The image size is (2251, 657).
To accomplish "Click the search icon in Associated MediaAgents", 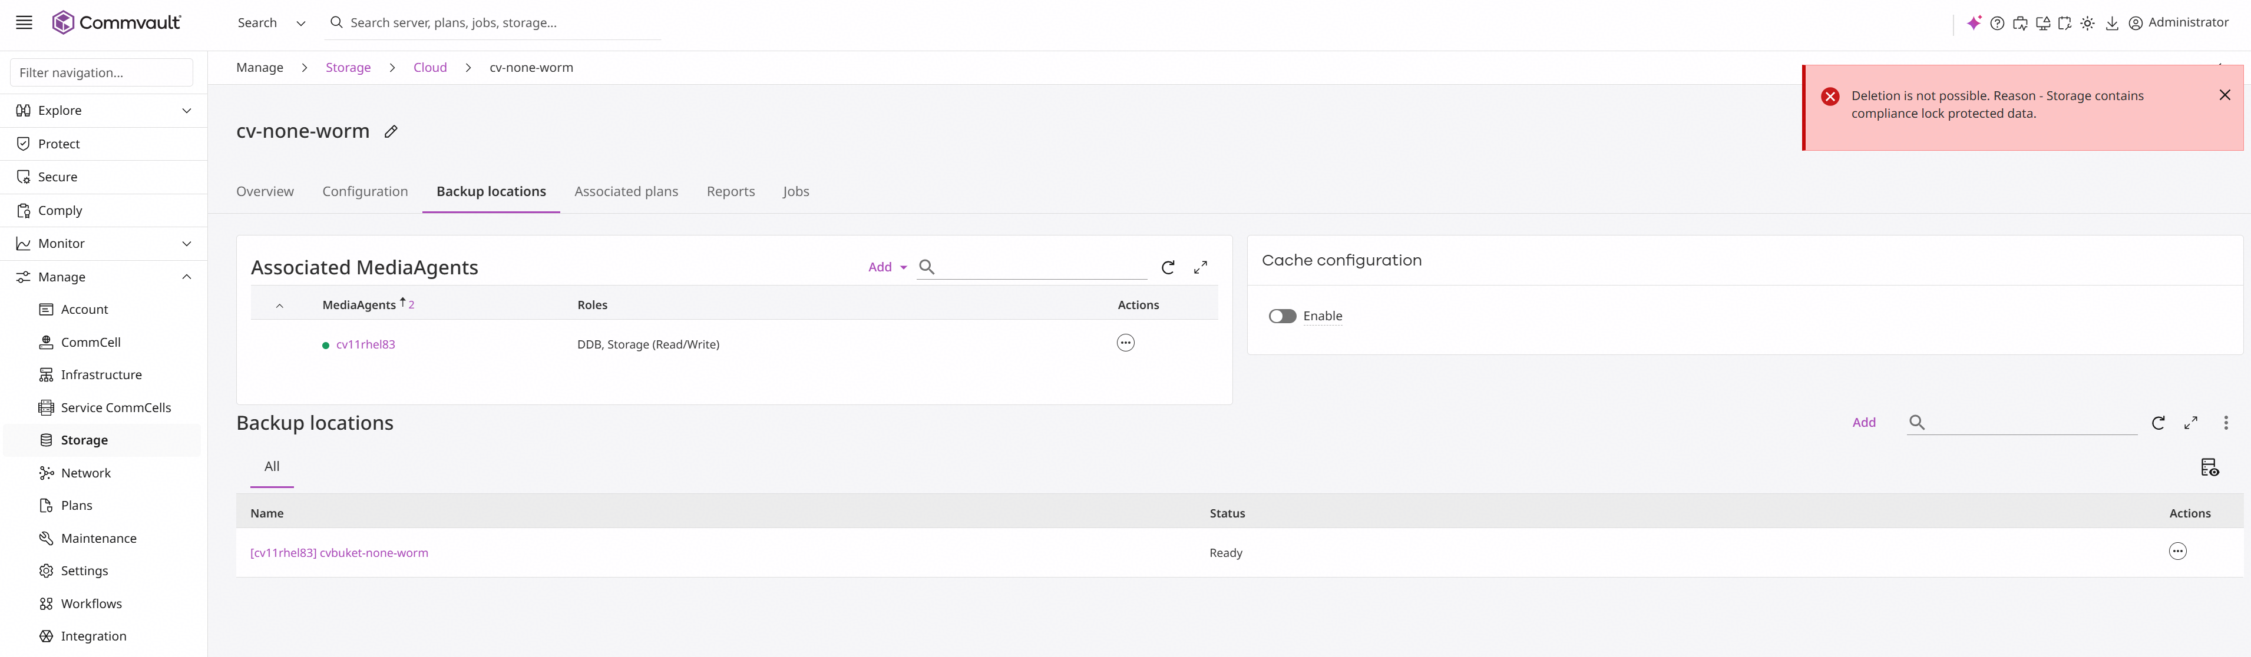I will pyautogui.click(x=927, y=267).
